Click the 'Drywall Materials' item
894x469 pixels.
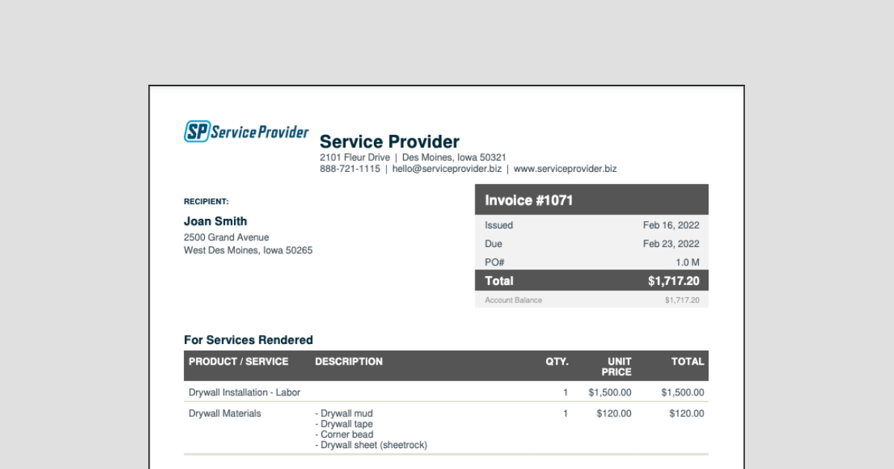[x=225, y=413]
